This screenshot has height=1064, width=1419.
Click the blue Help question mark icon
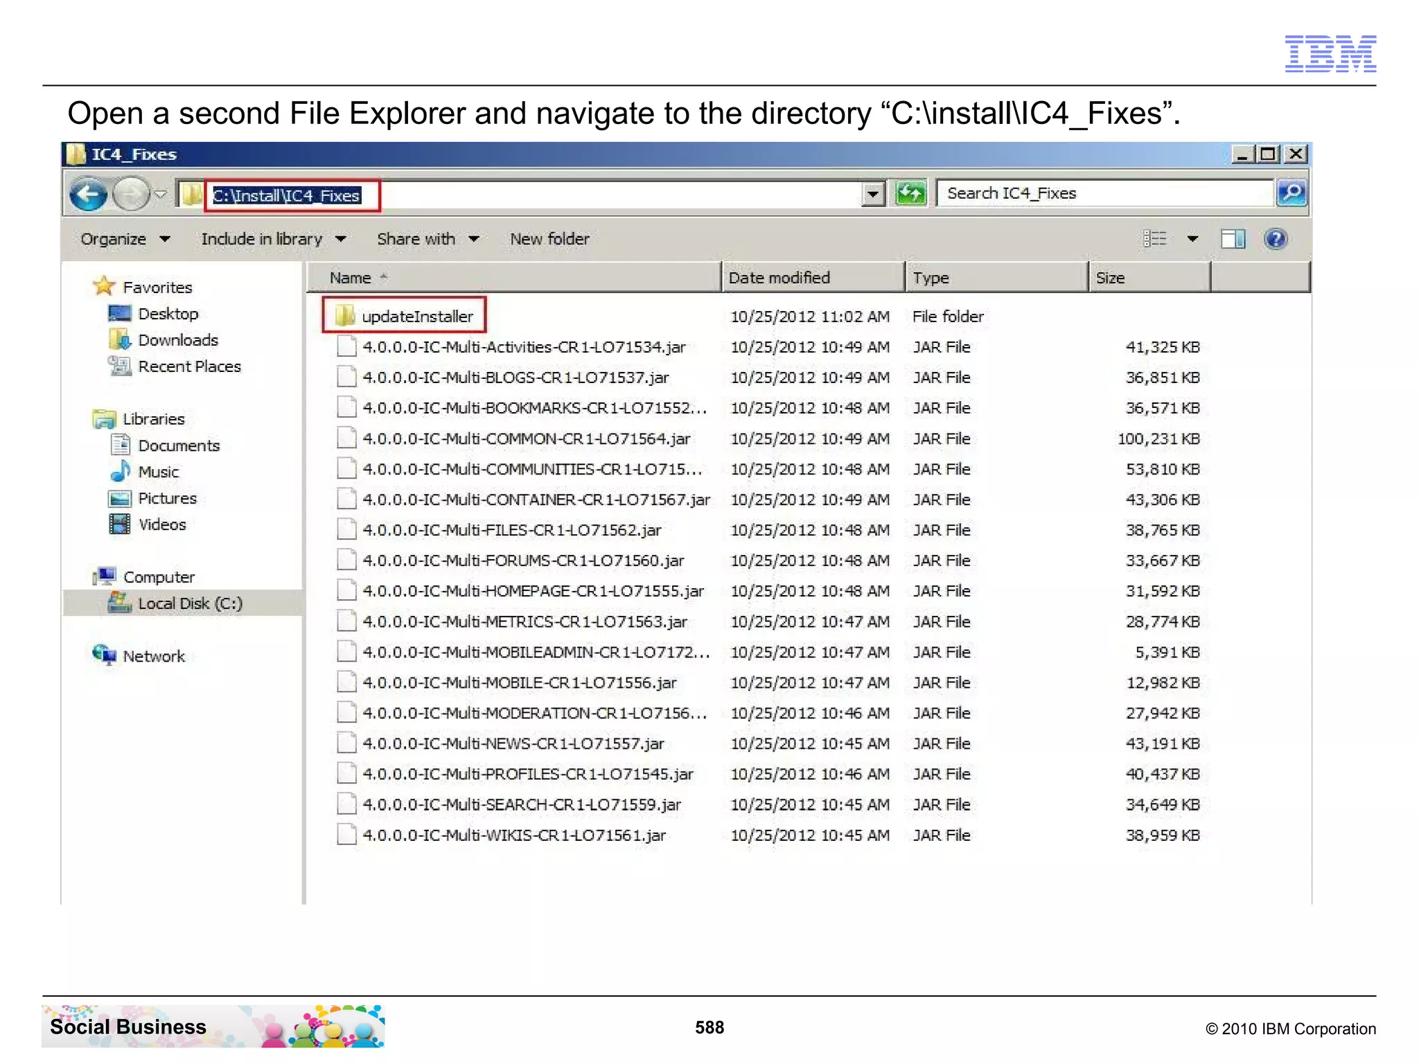(x=1276, y=239)
